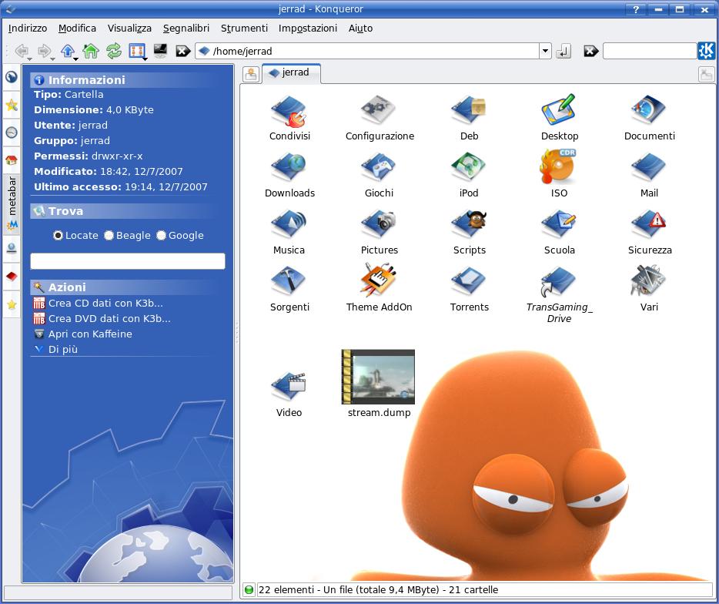
Task: Close current tab with tab-bar button
Action: (x=706, y=74)
